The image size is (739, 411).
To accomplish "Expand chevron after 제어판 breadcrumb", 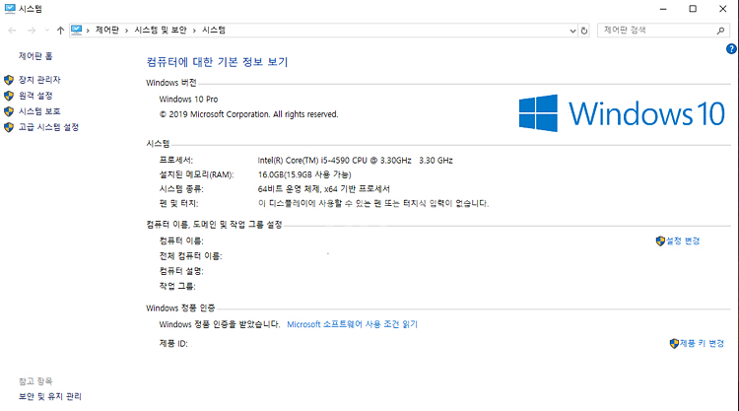I will (x=126, y=31).
